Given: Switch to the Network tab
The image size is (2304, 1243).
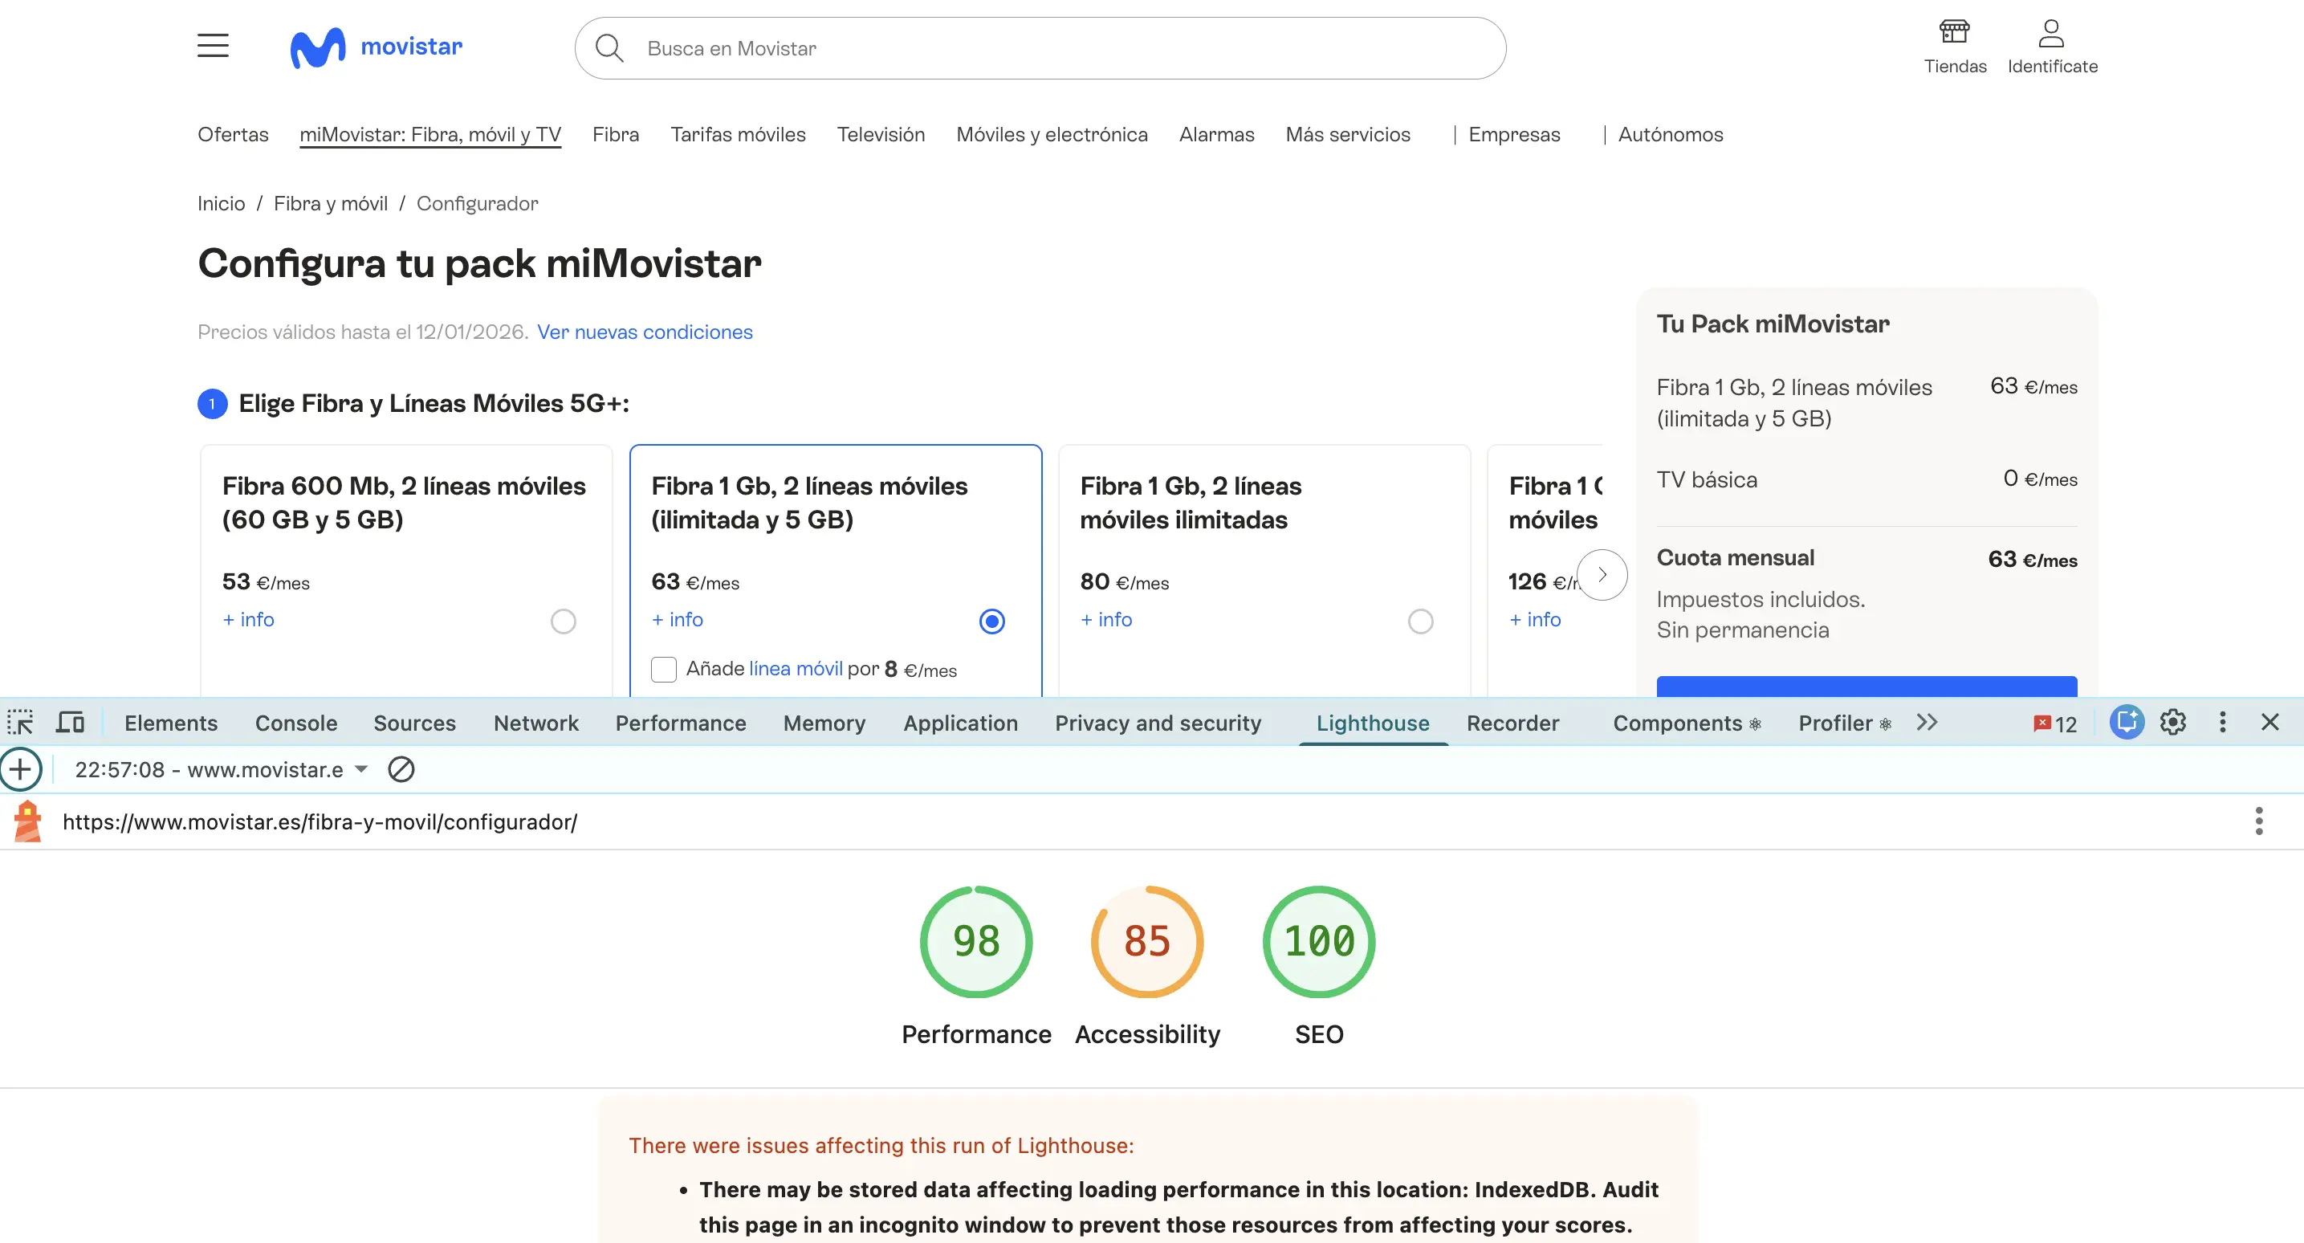Looking at the screenshot, I should click(535, 723).
